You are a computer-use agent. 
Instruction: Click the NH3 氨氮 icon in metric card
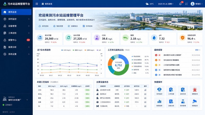(126, 38)
